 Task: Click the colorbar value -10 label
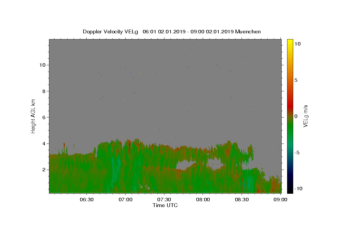(298, 189)
